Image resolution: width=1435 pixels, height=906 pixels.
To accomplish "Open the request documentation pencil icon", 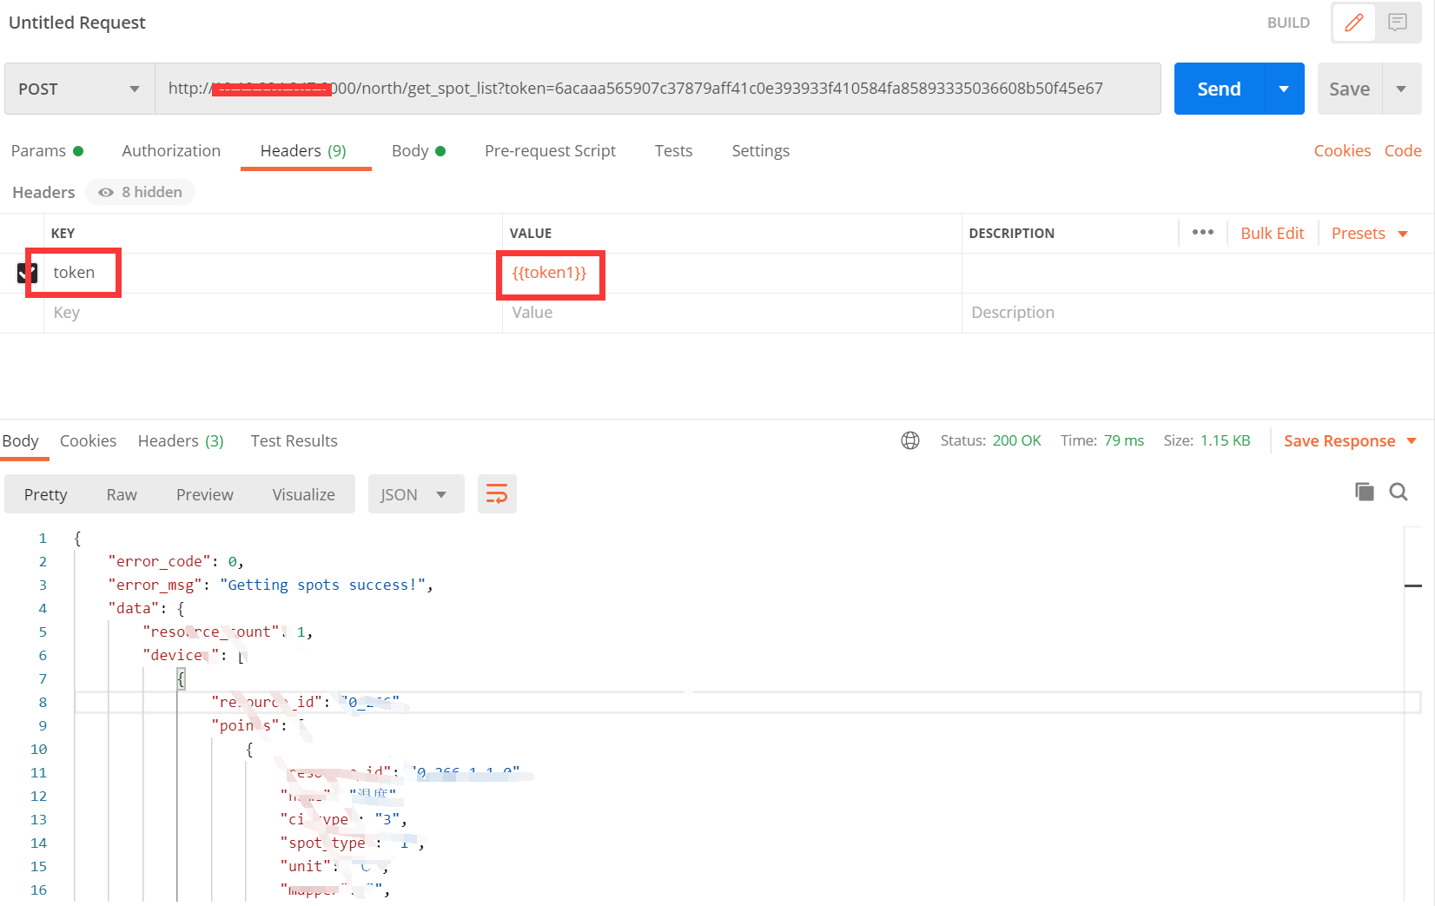I will [1353, 22].
